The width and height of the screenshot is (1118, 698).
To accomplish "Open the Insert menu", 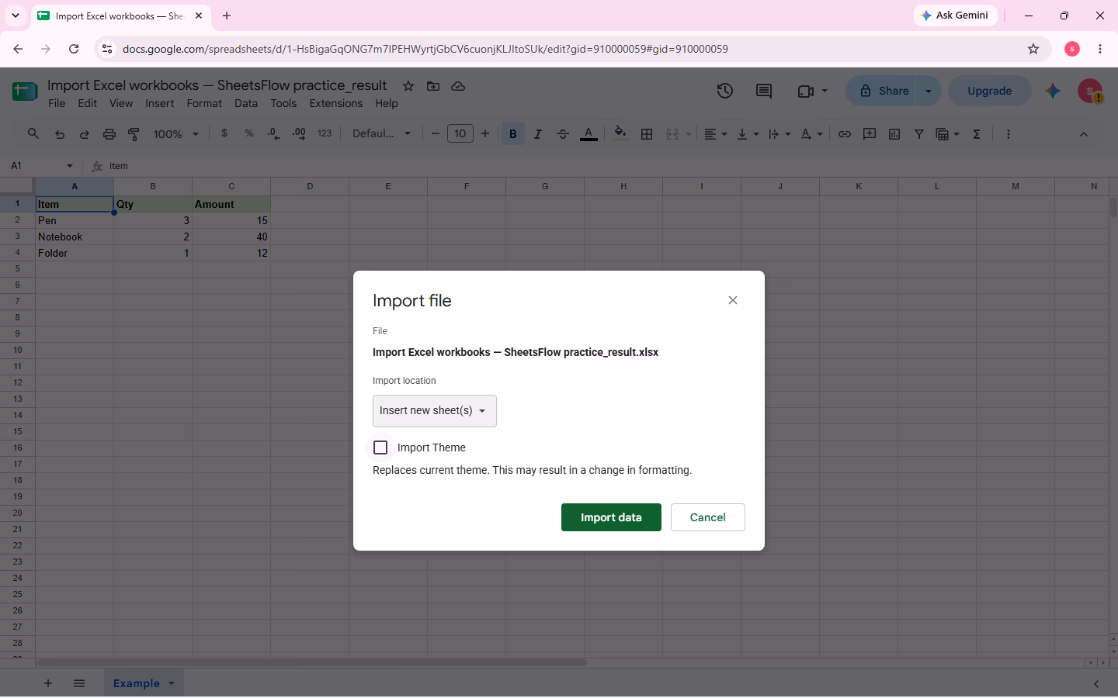I will pyautogui.click(x=160, y=103).
